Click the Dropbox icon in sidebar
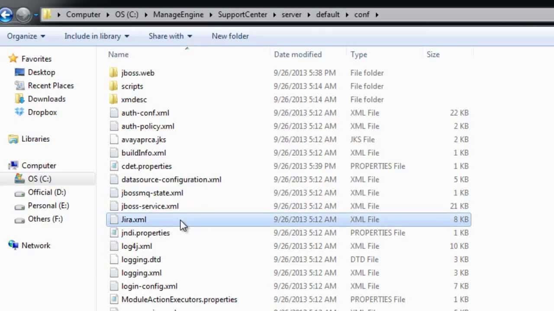The width and height of the screenshot is (554, 311). (19, 112)
